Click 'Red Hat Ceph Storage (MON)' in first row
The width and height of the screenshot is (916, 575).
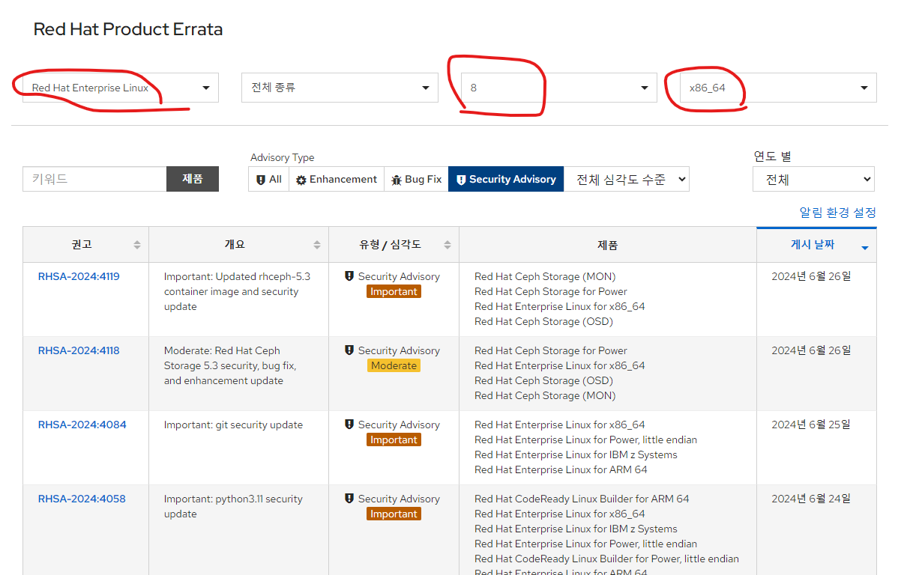[x=545, y=276]
